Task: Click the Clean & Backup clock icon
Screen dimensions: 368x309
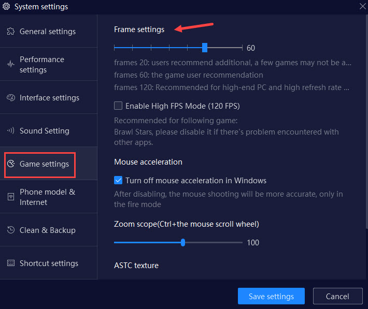Action: (11, 230)
